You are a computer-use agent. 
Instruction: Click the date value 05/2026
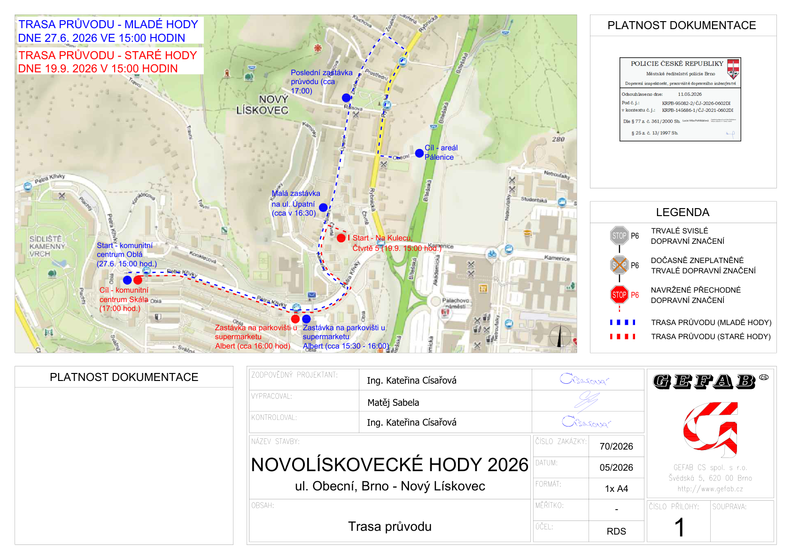pos(616,467)
